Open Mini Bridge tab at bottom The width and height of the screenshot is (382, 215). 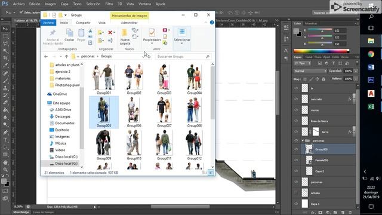click(x=21, y=212)
